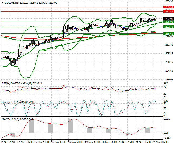The height and width of the screenshot is (145, 174).
Task: Click the 1194.60 price scale value
Action: [x=168, y=71]
